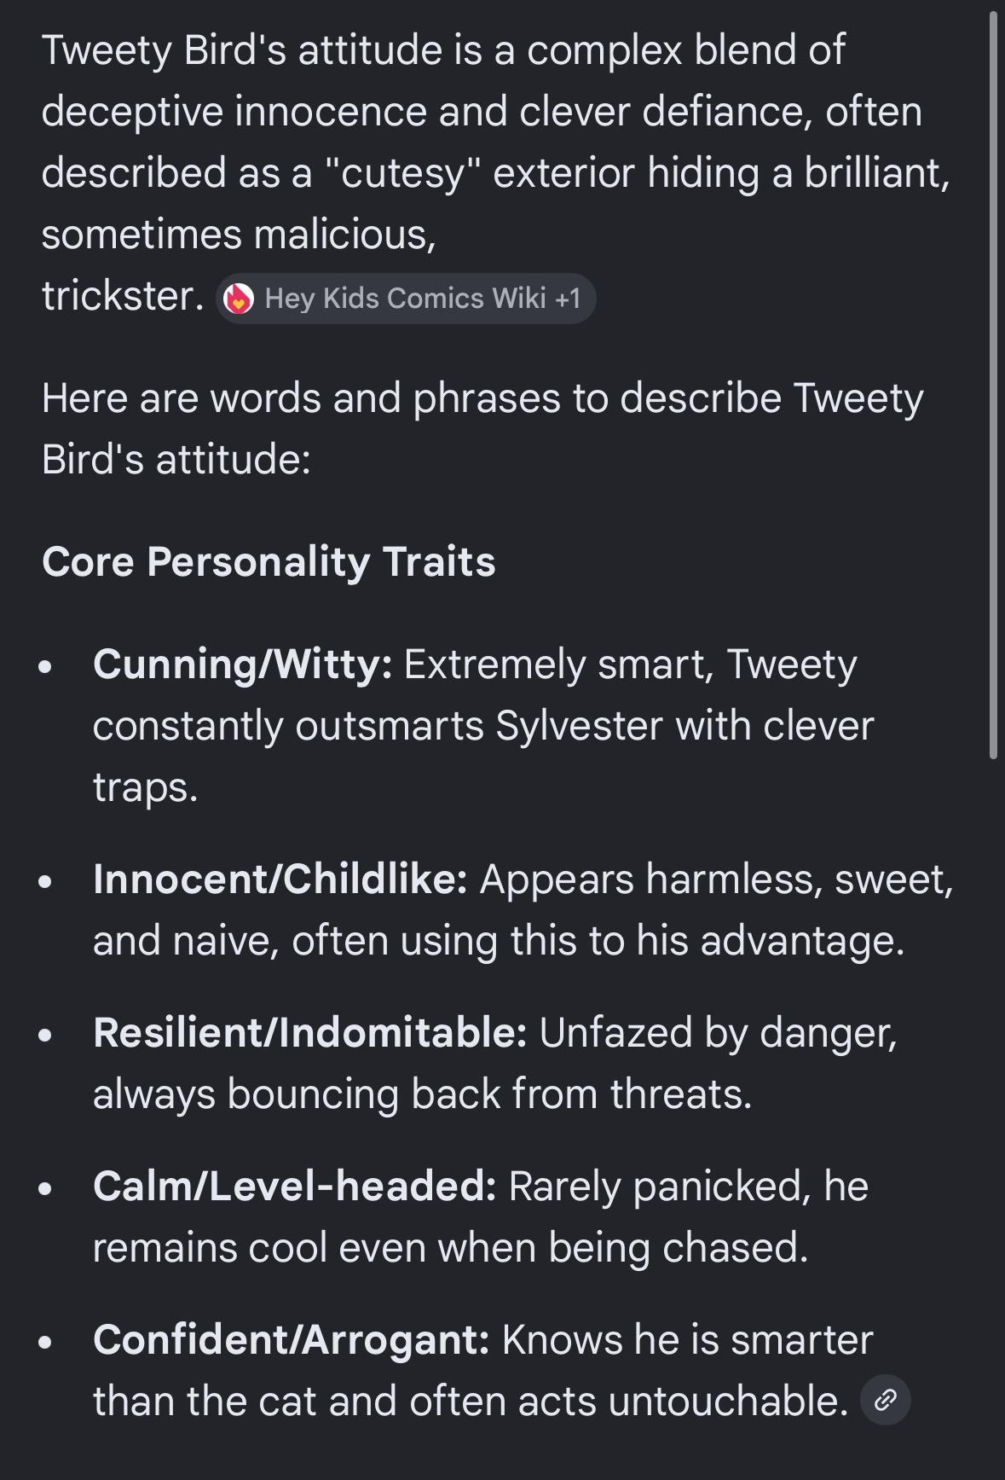Click the word "Sylvester" in the first bullet
This screenshot has height=1480, width=1005.
point(580,726)
